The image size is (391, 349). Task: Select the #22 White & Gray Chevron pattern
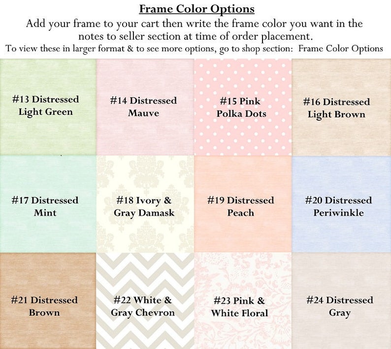click(145, 301)
